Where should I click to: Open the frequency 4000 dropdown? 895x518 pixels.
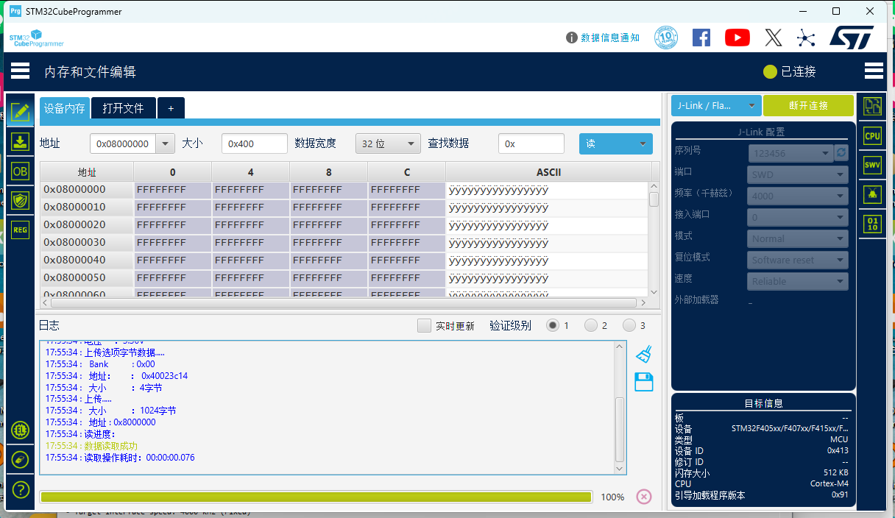tap(798, 196)
